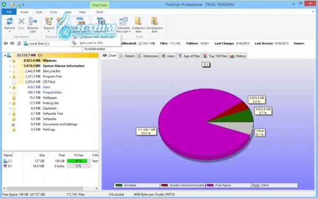Choose Save scan to XML entry
The image size is (318, 199).
(x=91, y=43)
